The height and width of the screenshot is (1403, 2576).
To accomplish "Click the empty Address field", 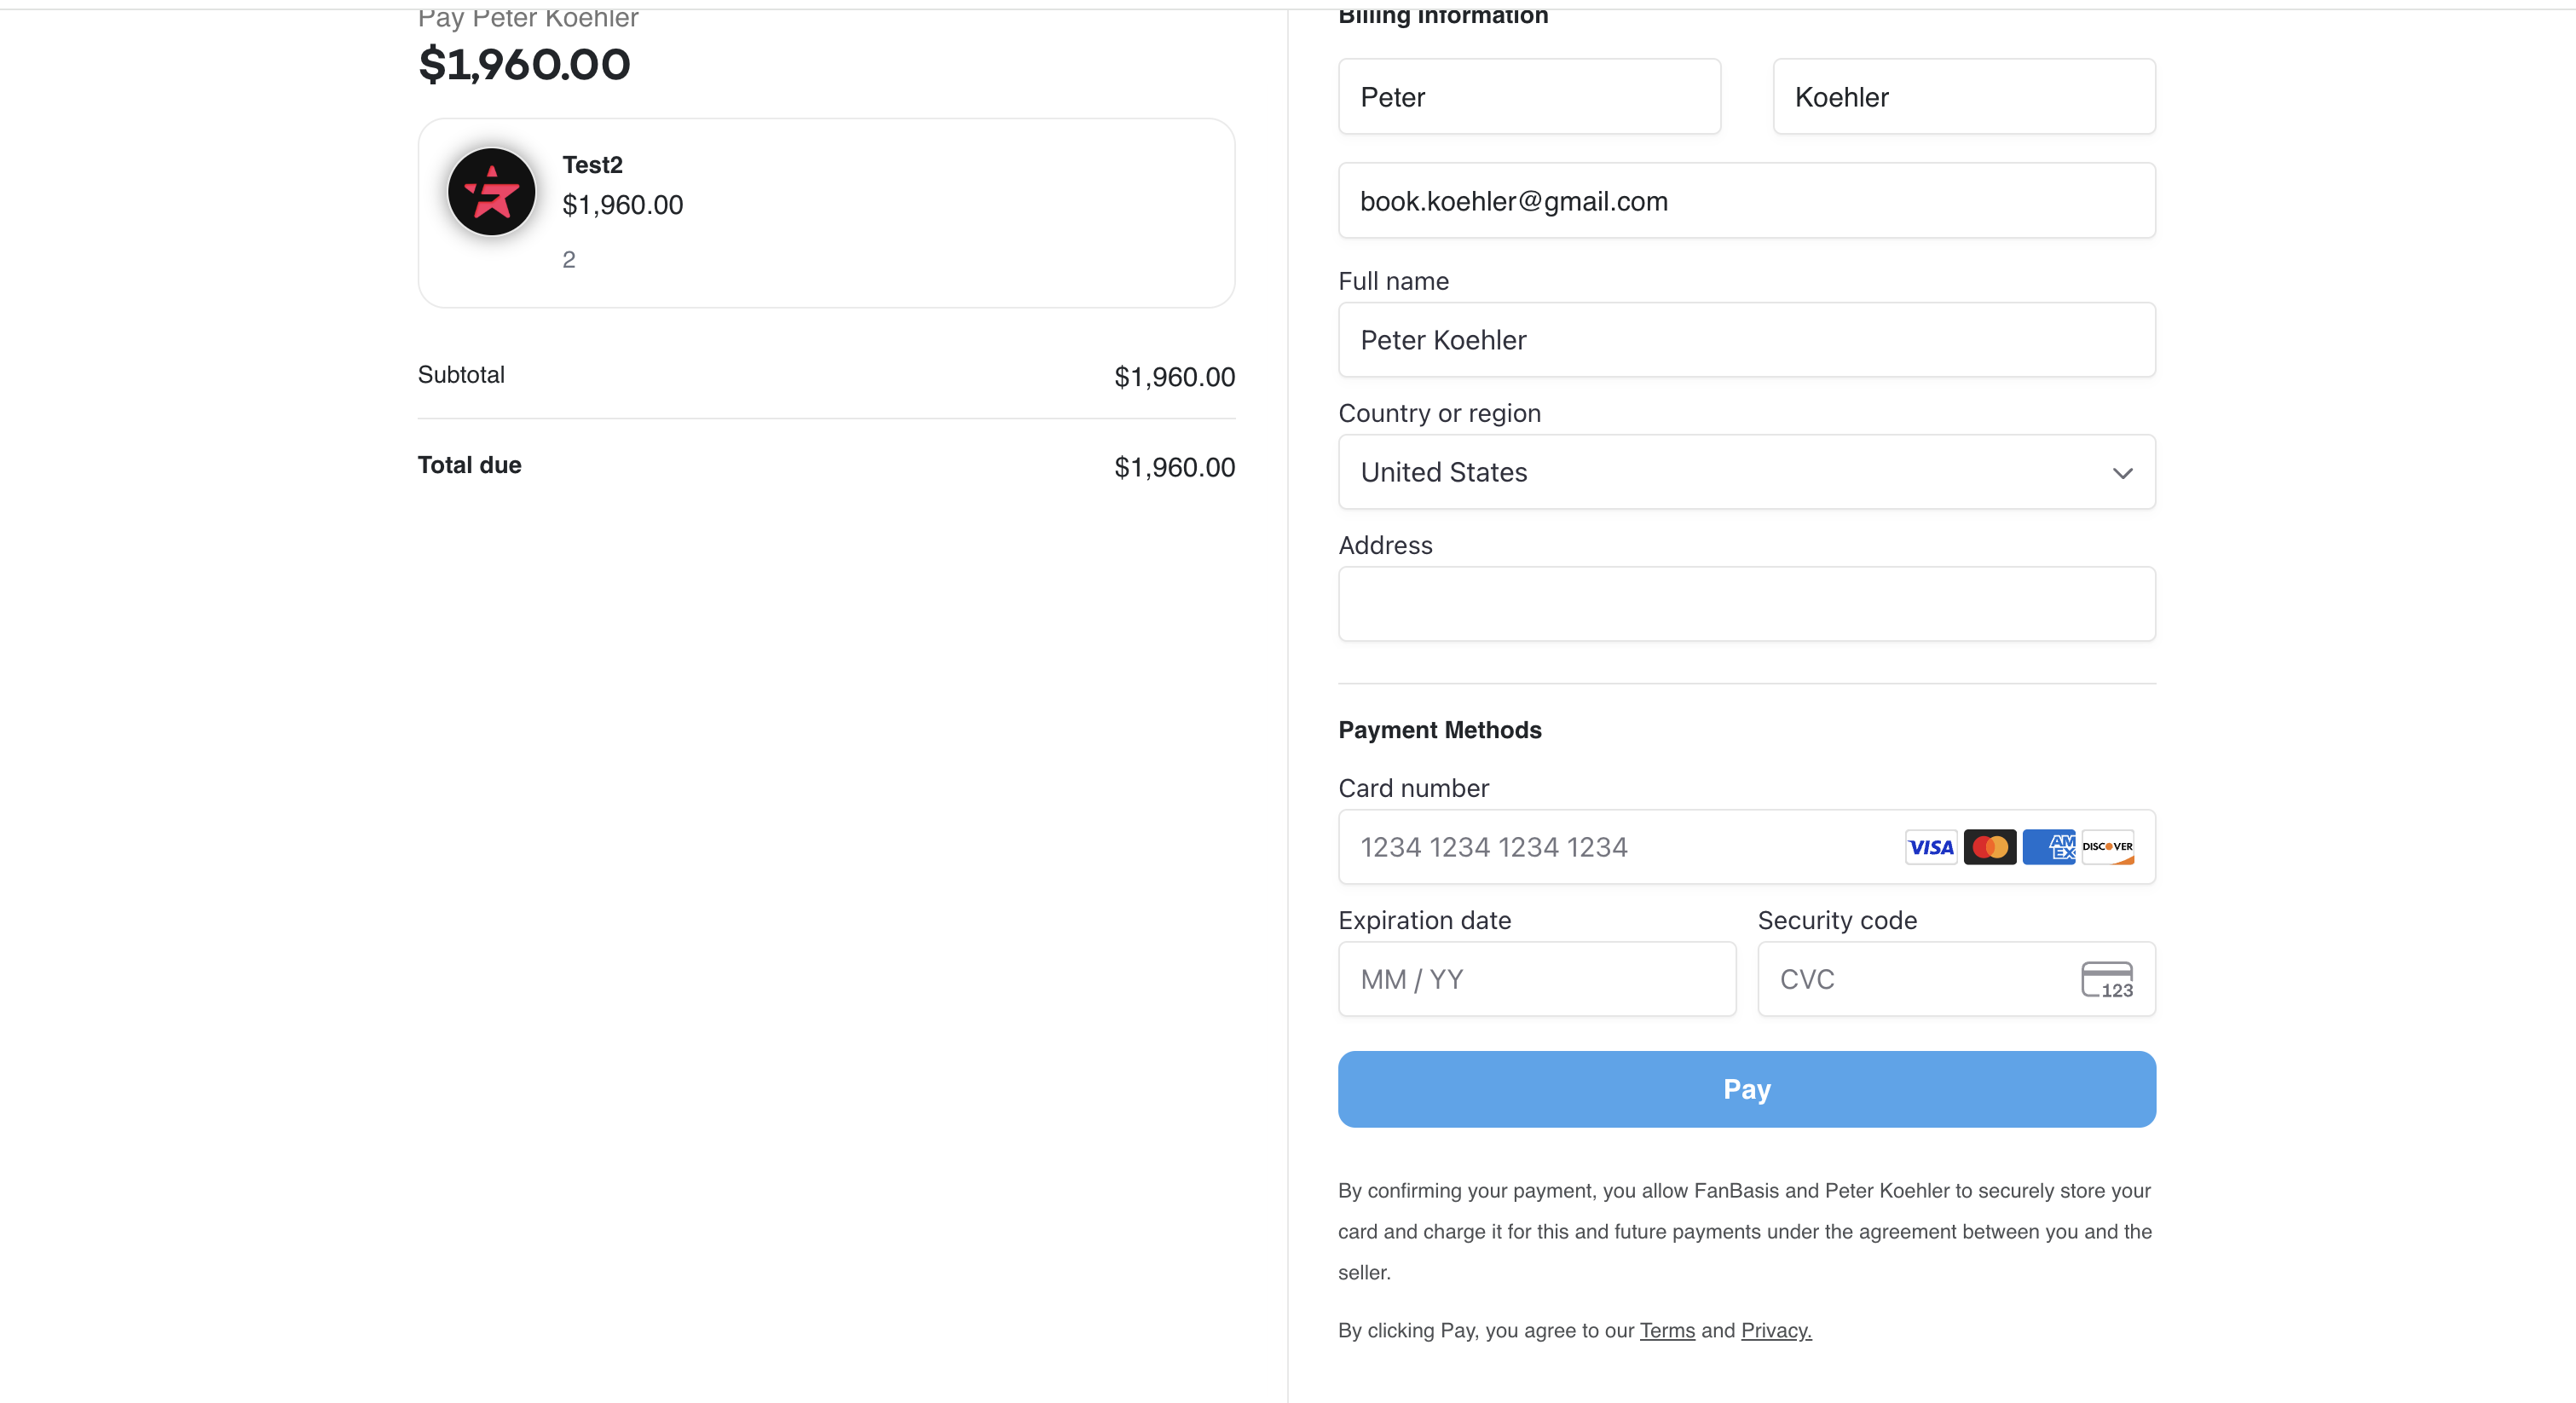I will pos(1746,604).
